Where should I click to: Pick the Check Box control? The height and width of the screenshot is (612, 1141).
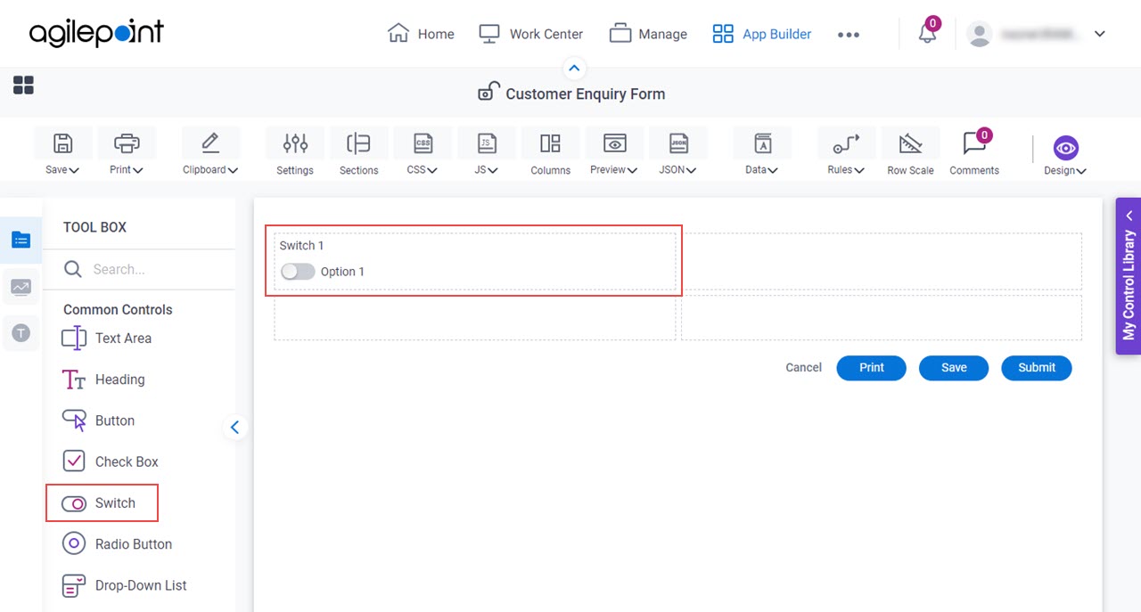pos(110,461)
